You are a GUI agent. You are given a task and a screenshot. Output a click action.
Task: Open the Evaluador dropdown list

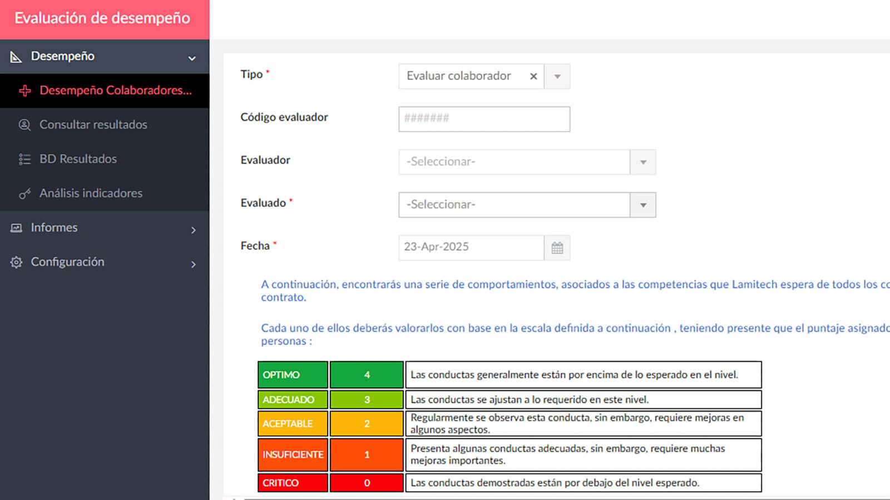pyautogui.click(x=643, y=162)
